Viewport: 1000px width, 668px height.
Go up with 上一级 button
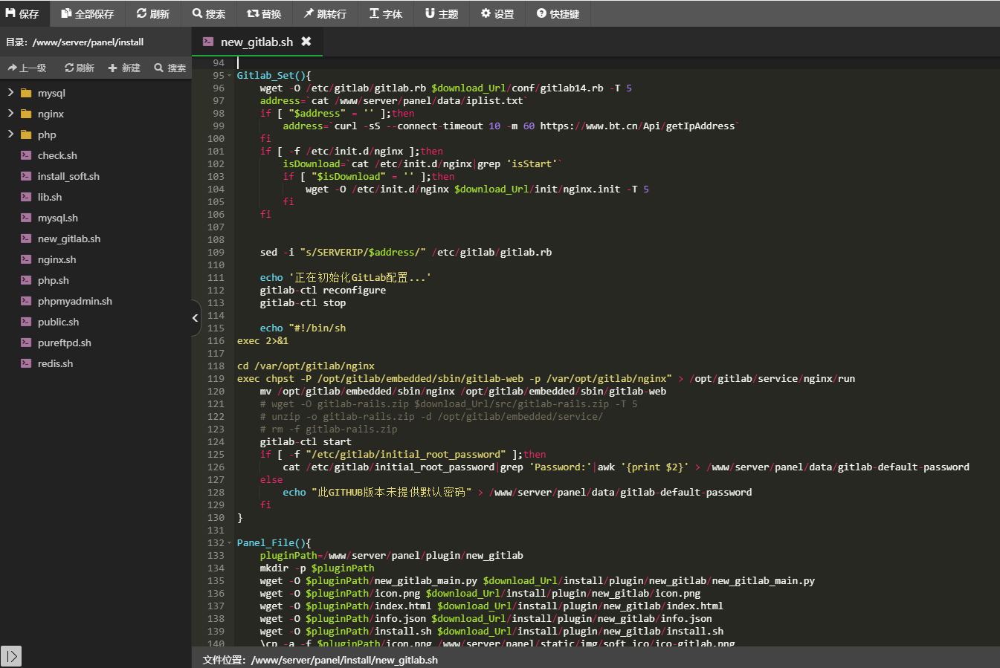27,68
